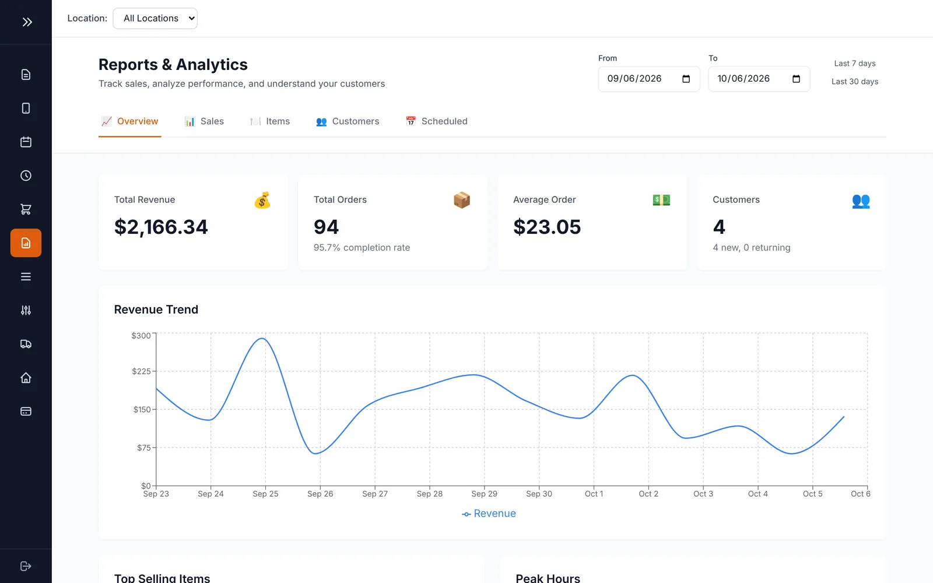The width and height of the screenshot is (933, 583).
Task: Open the document page icon in sidebar
Action: (26, 75)
